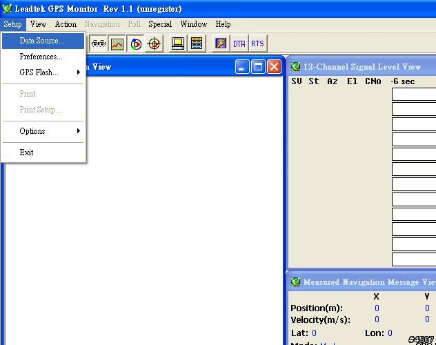Open the stacked data table toolbar icon
The height and width of the screenshot is (345, 436).
coord(197,43)
